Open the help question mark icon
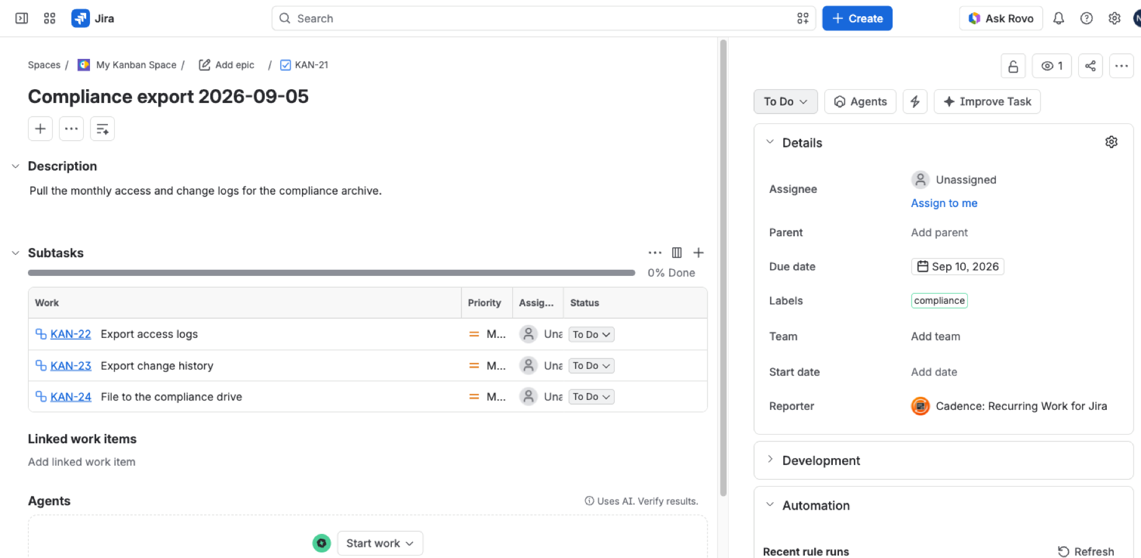This screenshot has width=1141, height=558. coord(1086,19)
